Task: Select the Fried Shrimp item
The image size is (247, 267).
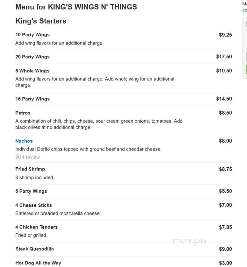Action: [x=30, y=169]
